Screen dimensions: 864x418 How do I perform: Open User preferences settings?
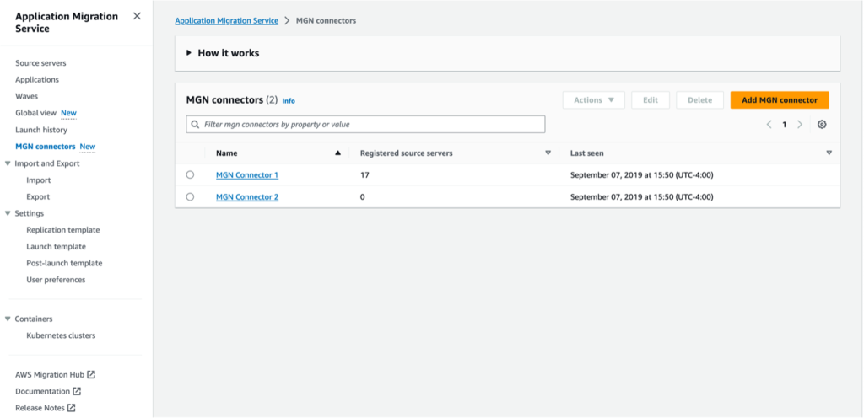(x=56, y=280)
